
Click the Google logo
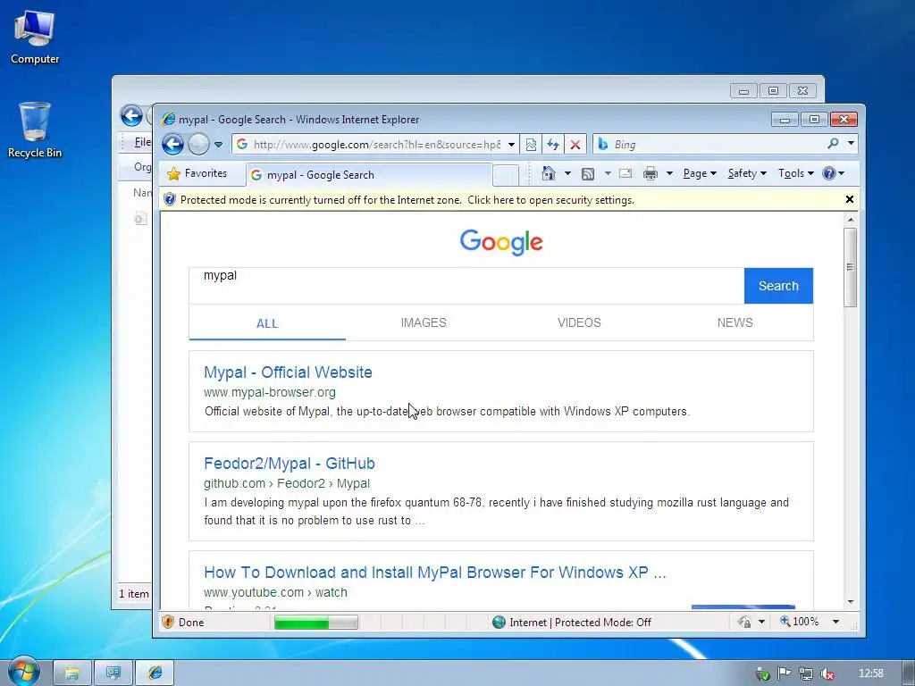point(501,241)
